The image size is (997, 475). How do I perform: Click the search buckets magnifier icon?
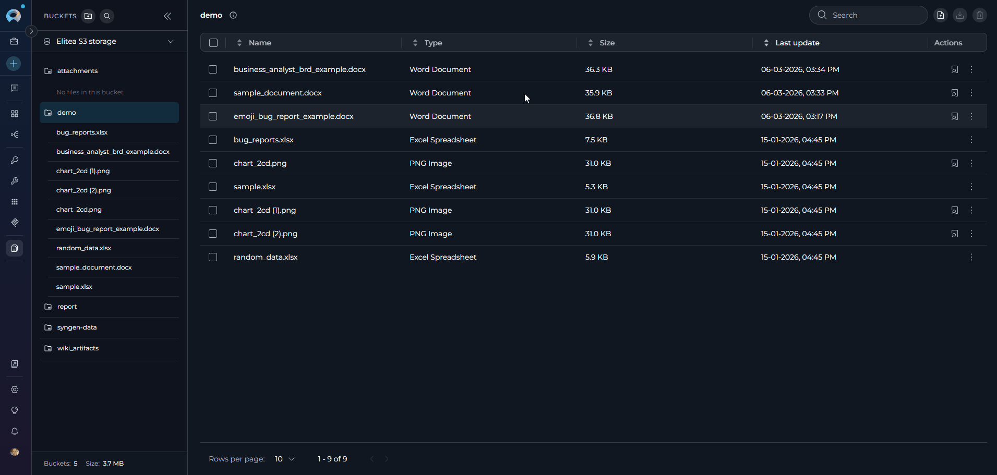pyautogui.click(x=107, y=16)
